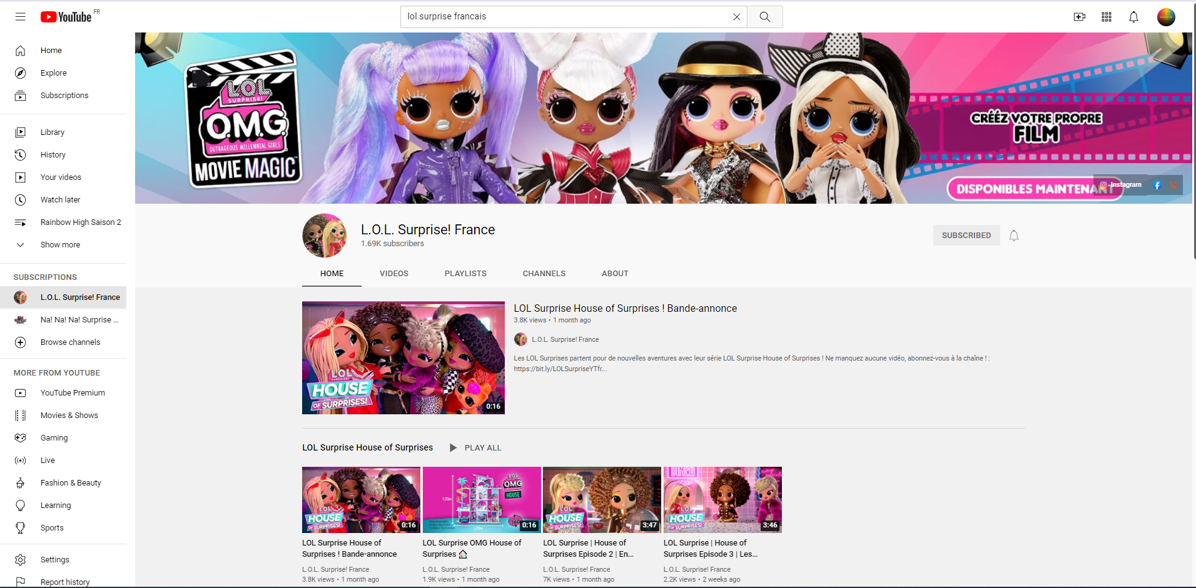The height and width of the screenshot is (588, 1196).
Task: Open OMG House of Surprises video thumbnail
Action: [x=482, y=500]
